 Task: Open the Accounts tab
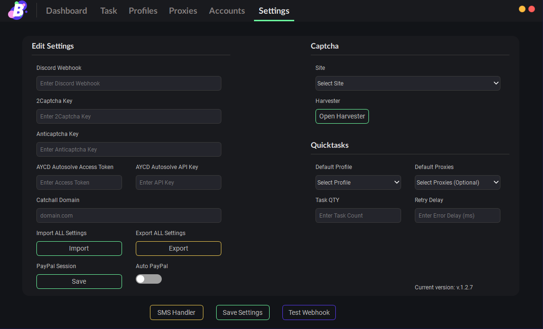(x=227, y=10)
